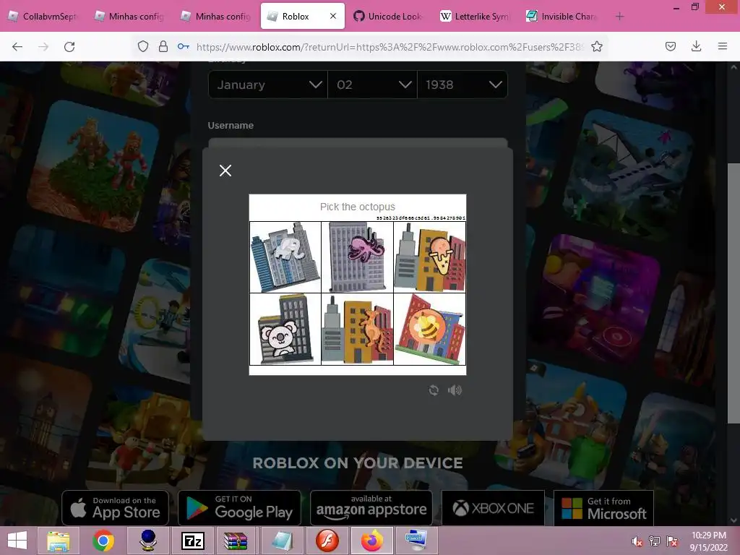Open the birthday day dropdown 02
This screenshot has height=555, width=740.
372,85
